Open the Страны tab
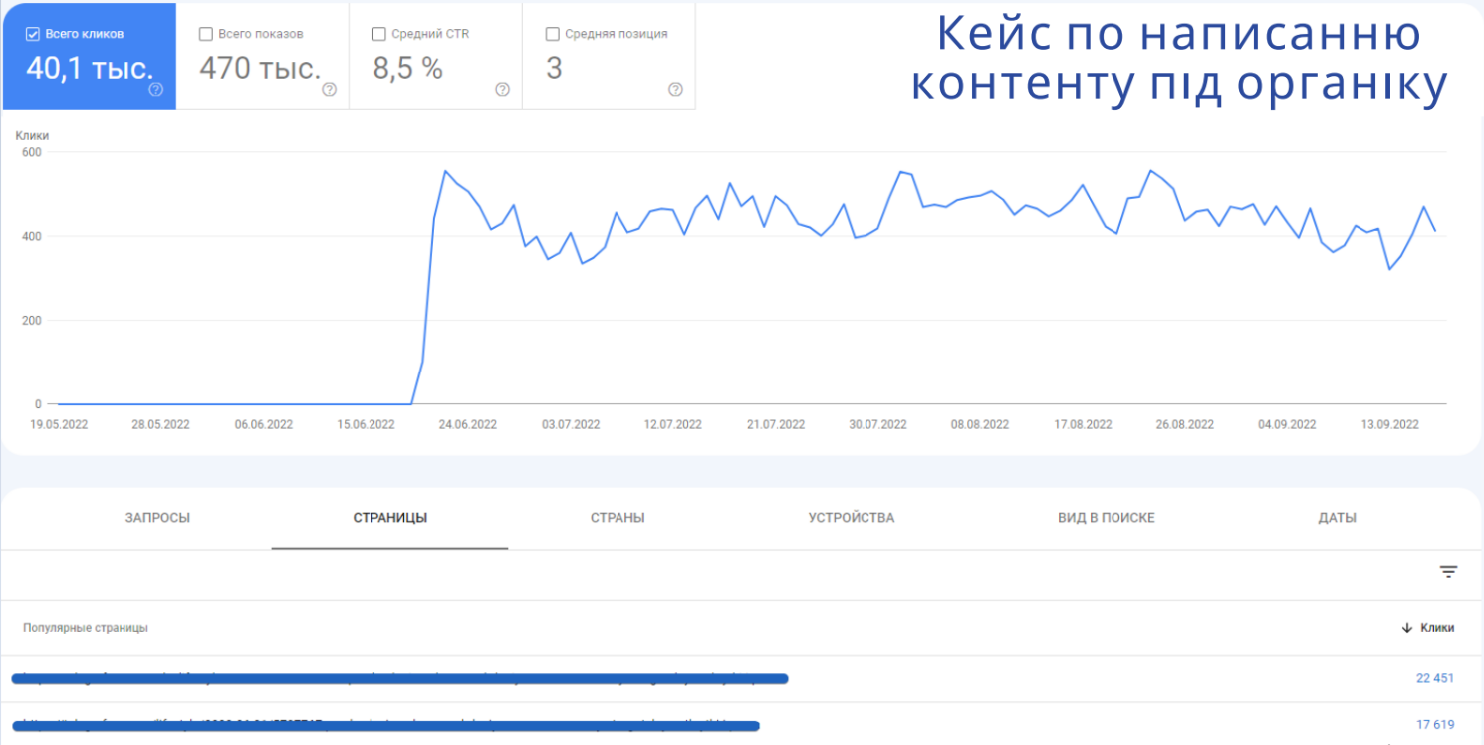The height and width of the screenshot is (745, 1484). point(618,518)
